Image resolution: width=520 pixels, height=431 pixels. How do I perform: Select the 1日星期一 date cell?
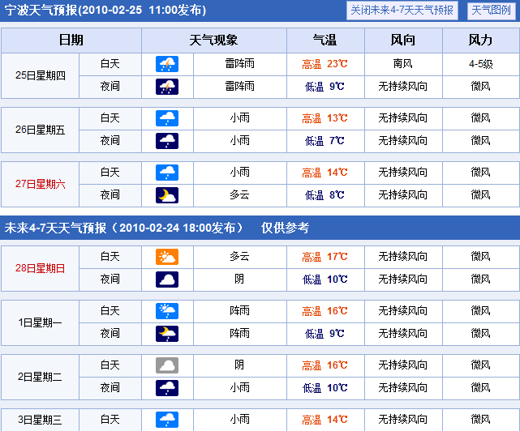pos(40,322)
